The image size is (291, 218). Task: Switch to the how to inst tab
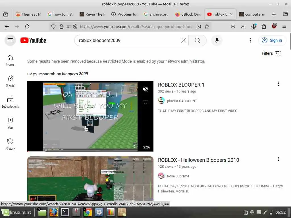point(60,14)
